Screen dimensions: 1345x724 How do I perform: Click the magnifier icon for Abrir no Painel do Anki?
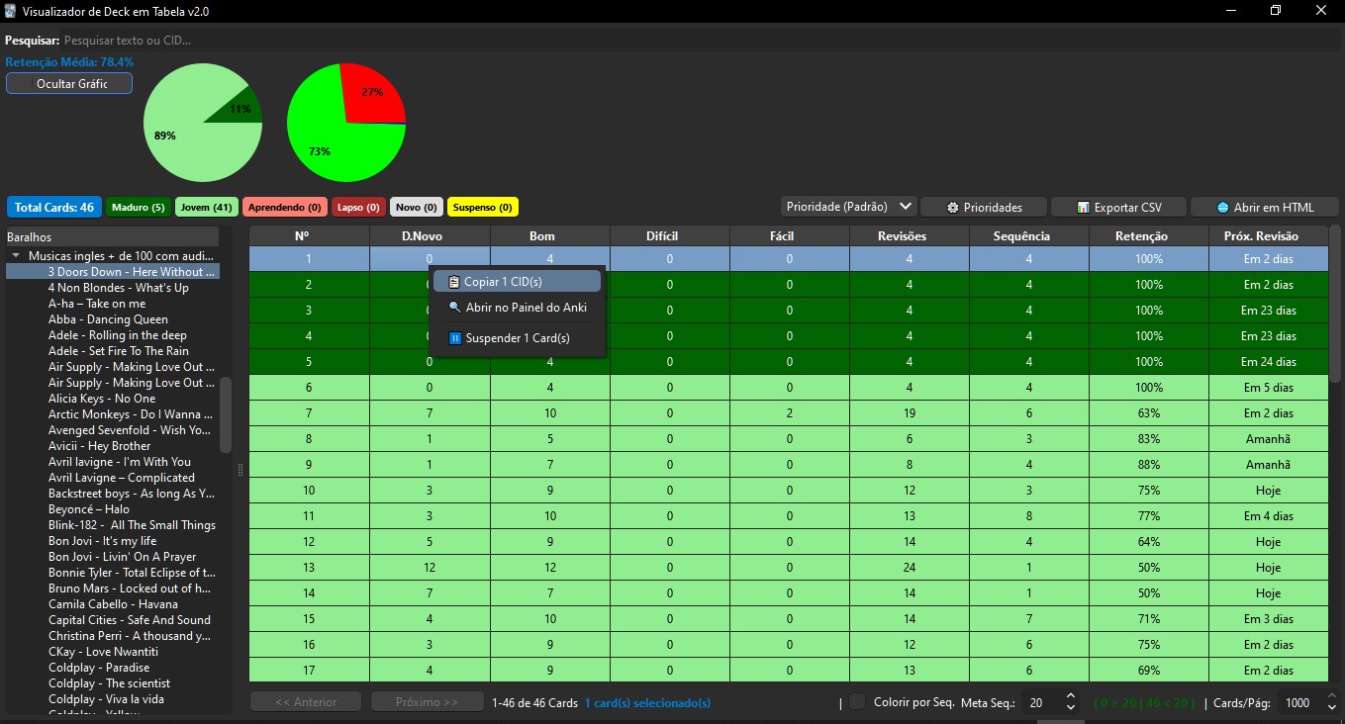(x=455, y=308)
